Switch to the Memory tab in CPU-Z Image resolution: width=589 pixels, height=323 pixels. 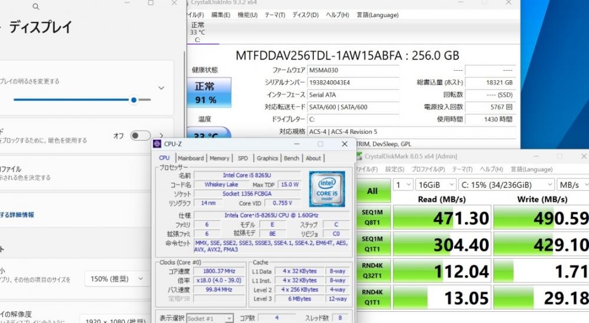tap(219, 159)
